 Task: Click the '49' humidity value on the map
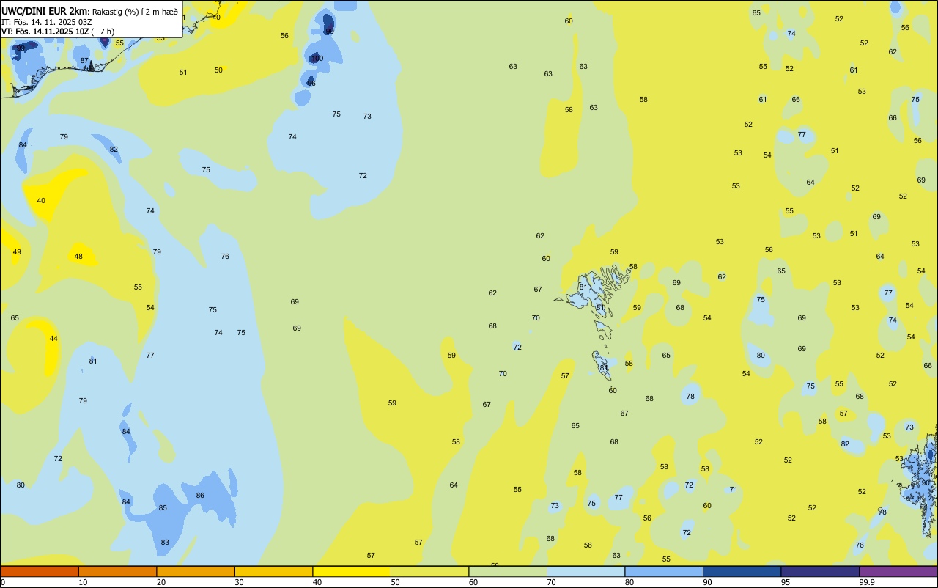(17, 252)
